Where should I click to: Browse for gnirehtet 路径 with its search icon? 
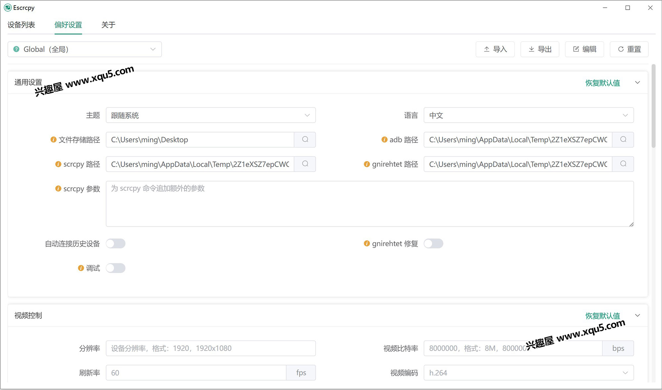click(x=623, y=164)
